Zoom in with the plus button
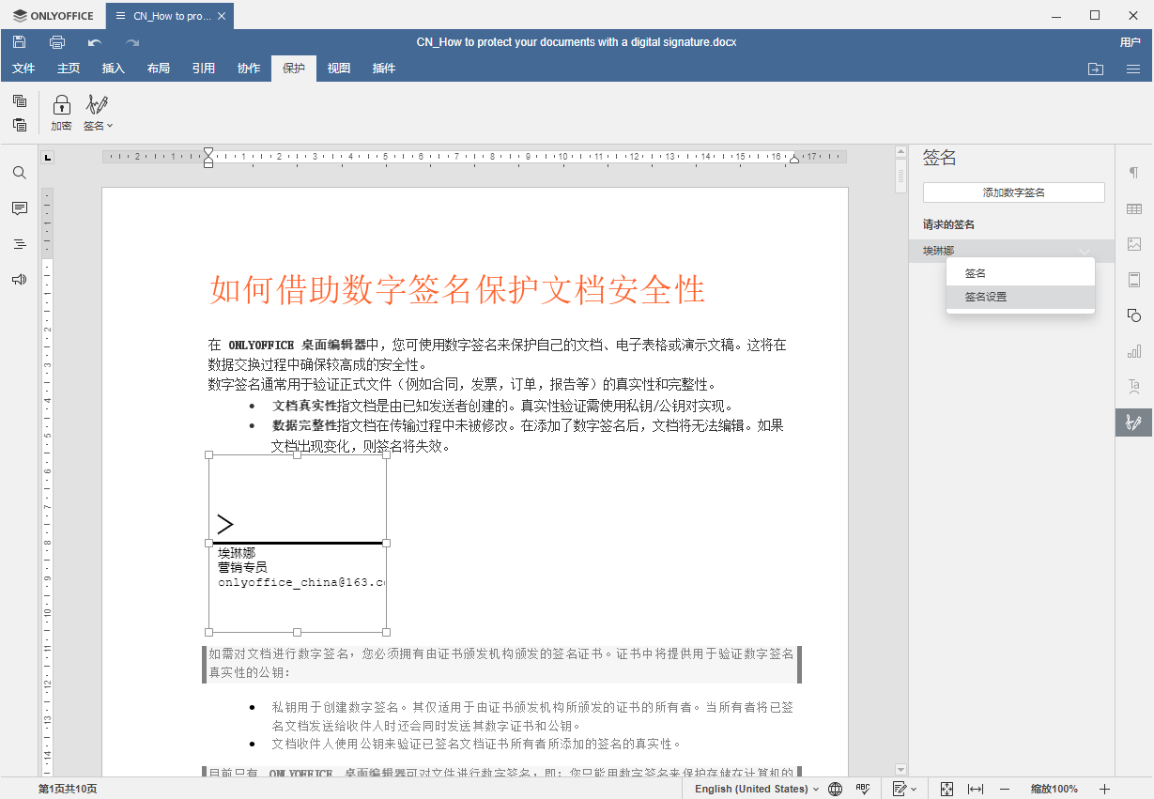 pyautogui.click(x=1104, y=789)
